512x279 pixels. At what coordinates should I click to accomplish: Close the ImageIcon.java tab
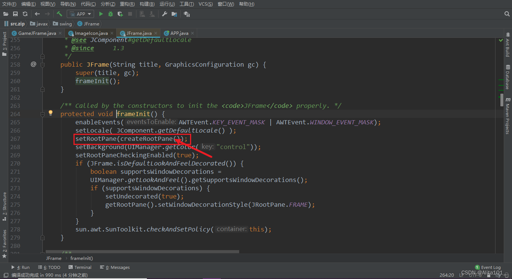[x=112, y=33]
